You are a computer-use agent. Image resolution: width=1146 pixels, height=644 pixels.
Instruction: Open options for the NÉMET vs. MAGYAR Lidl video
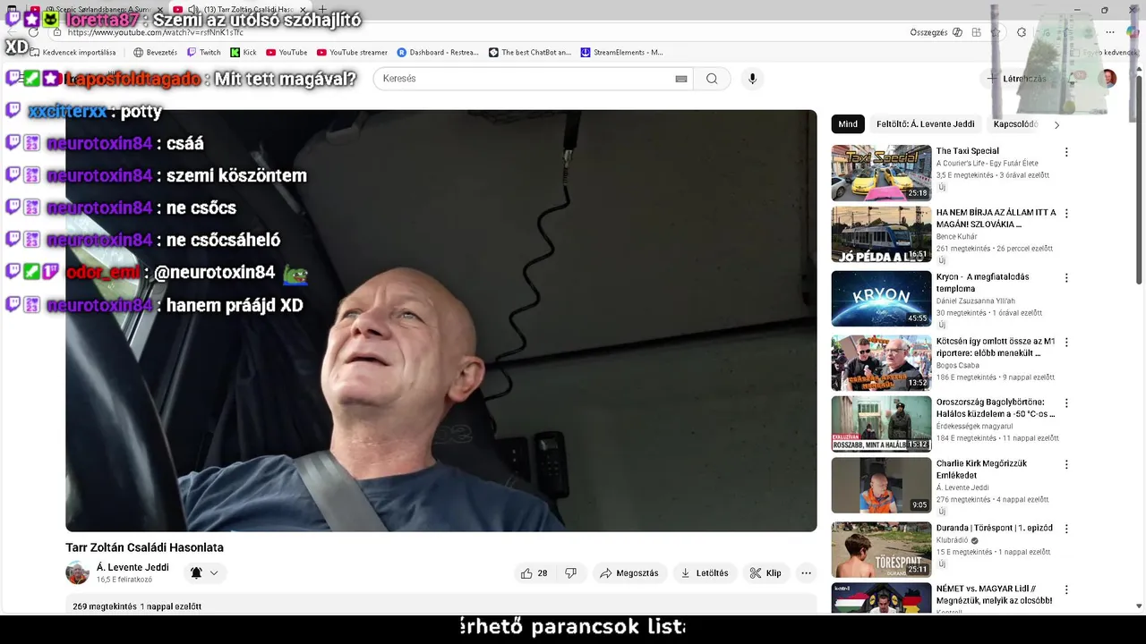(1066, 590)
